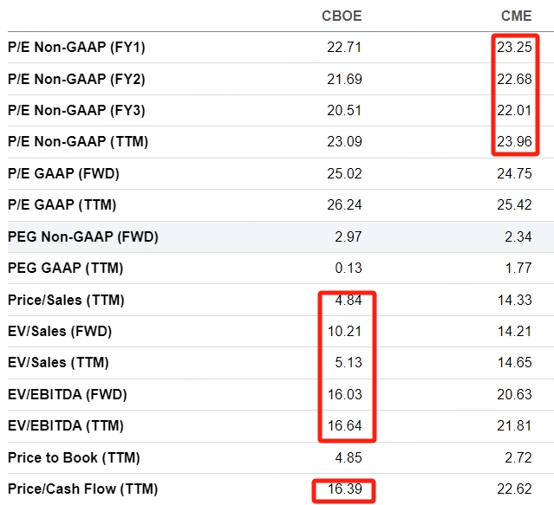Click CBOE value 26.24
This screenshot has height=505, width=554.
tap(344, 204)
